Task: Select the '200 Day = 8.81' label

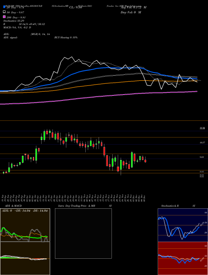Action: (x=16, y=17)
